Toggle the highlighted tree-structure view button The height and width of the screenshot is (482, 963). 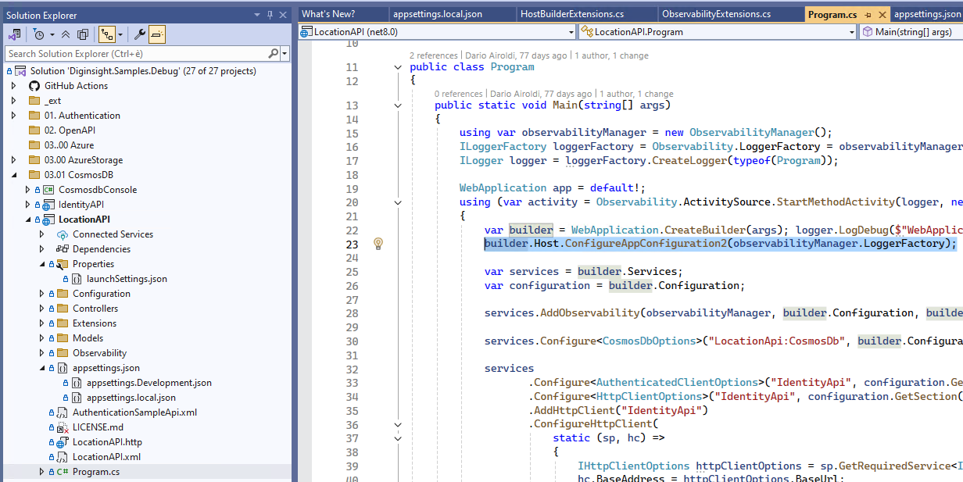click(107, 34)
